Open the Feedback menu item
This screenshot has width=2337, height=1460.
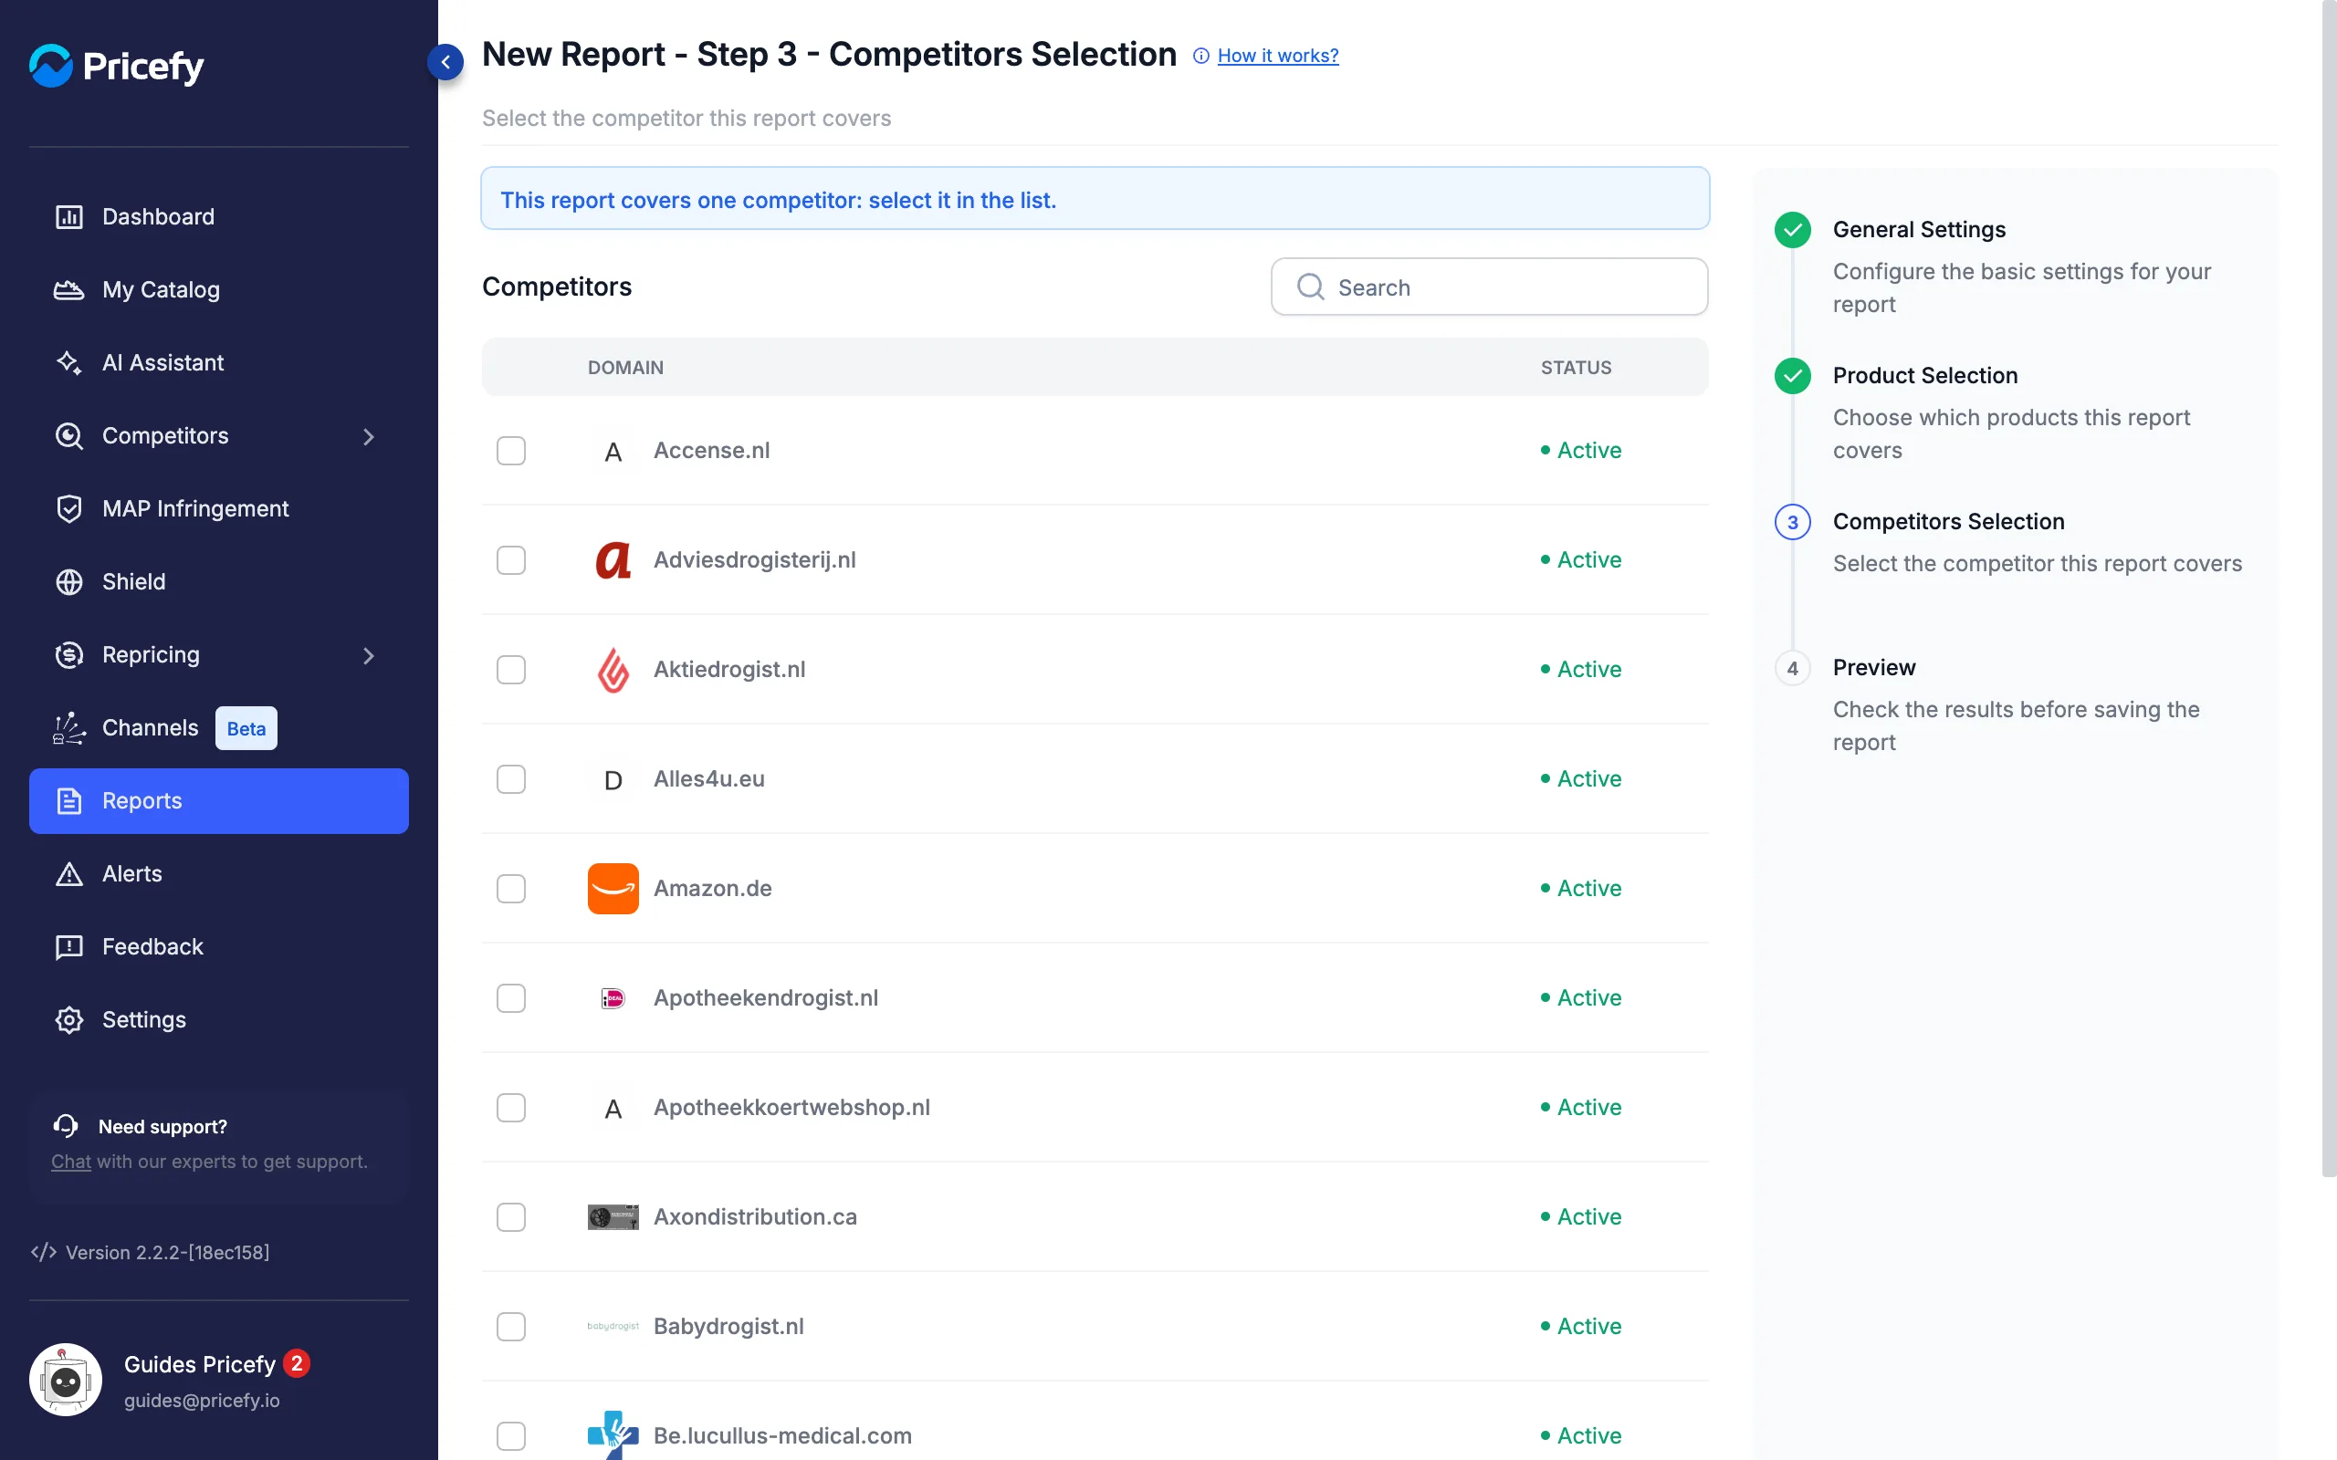point(219,946)
